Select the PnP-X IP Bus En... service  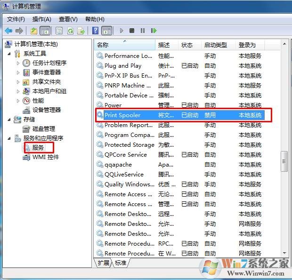(180, 76)
